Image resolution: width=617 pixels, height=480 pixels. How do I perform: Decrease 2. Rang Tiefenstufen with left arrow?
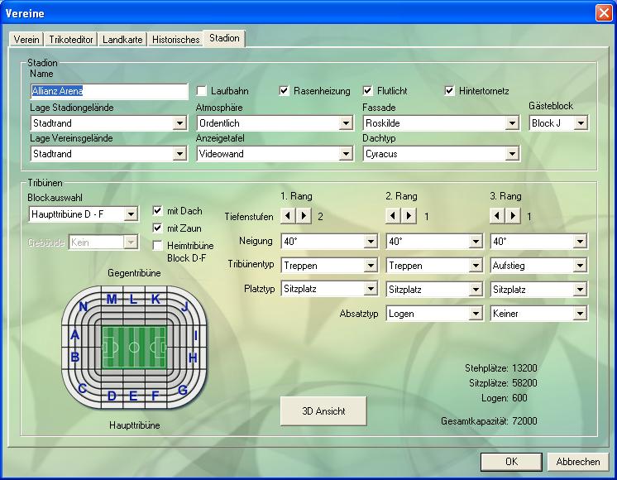click(x=393, y=216)
